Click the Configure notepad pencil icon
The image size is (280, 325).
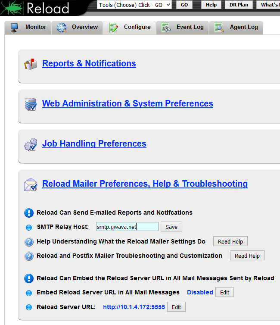(114, 28)
